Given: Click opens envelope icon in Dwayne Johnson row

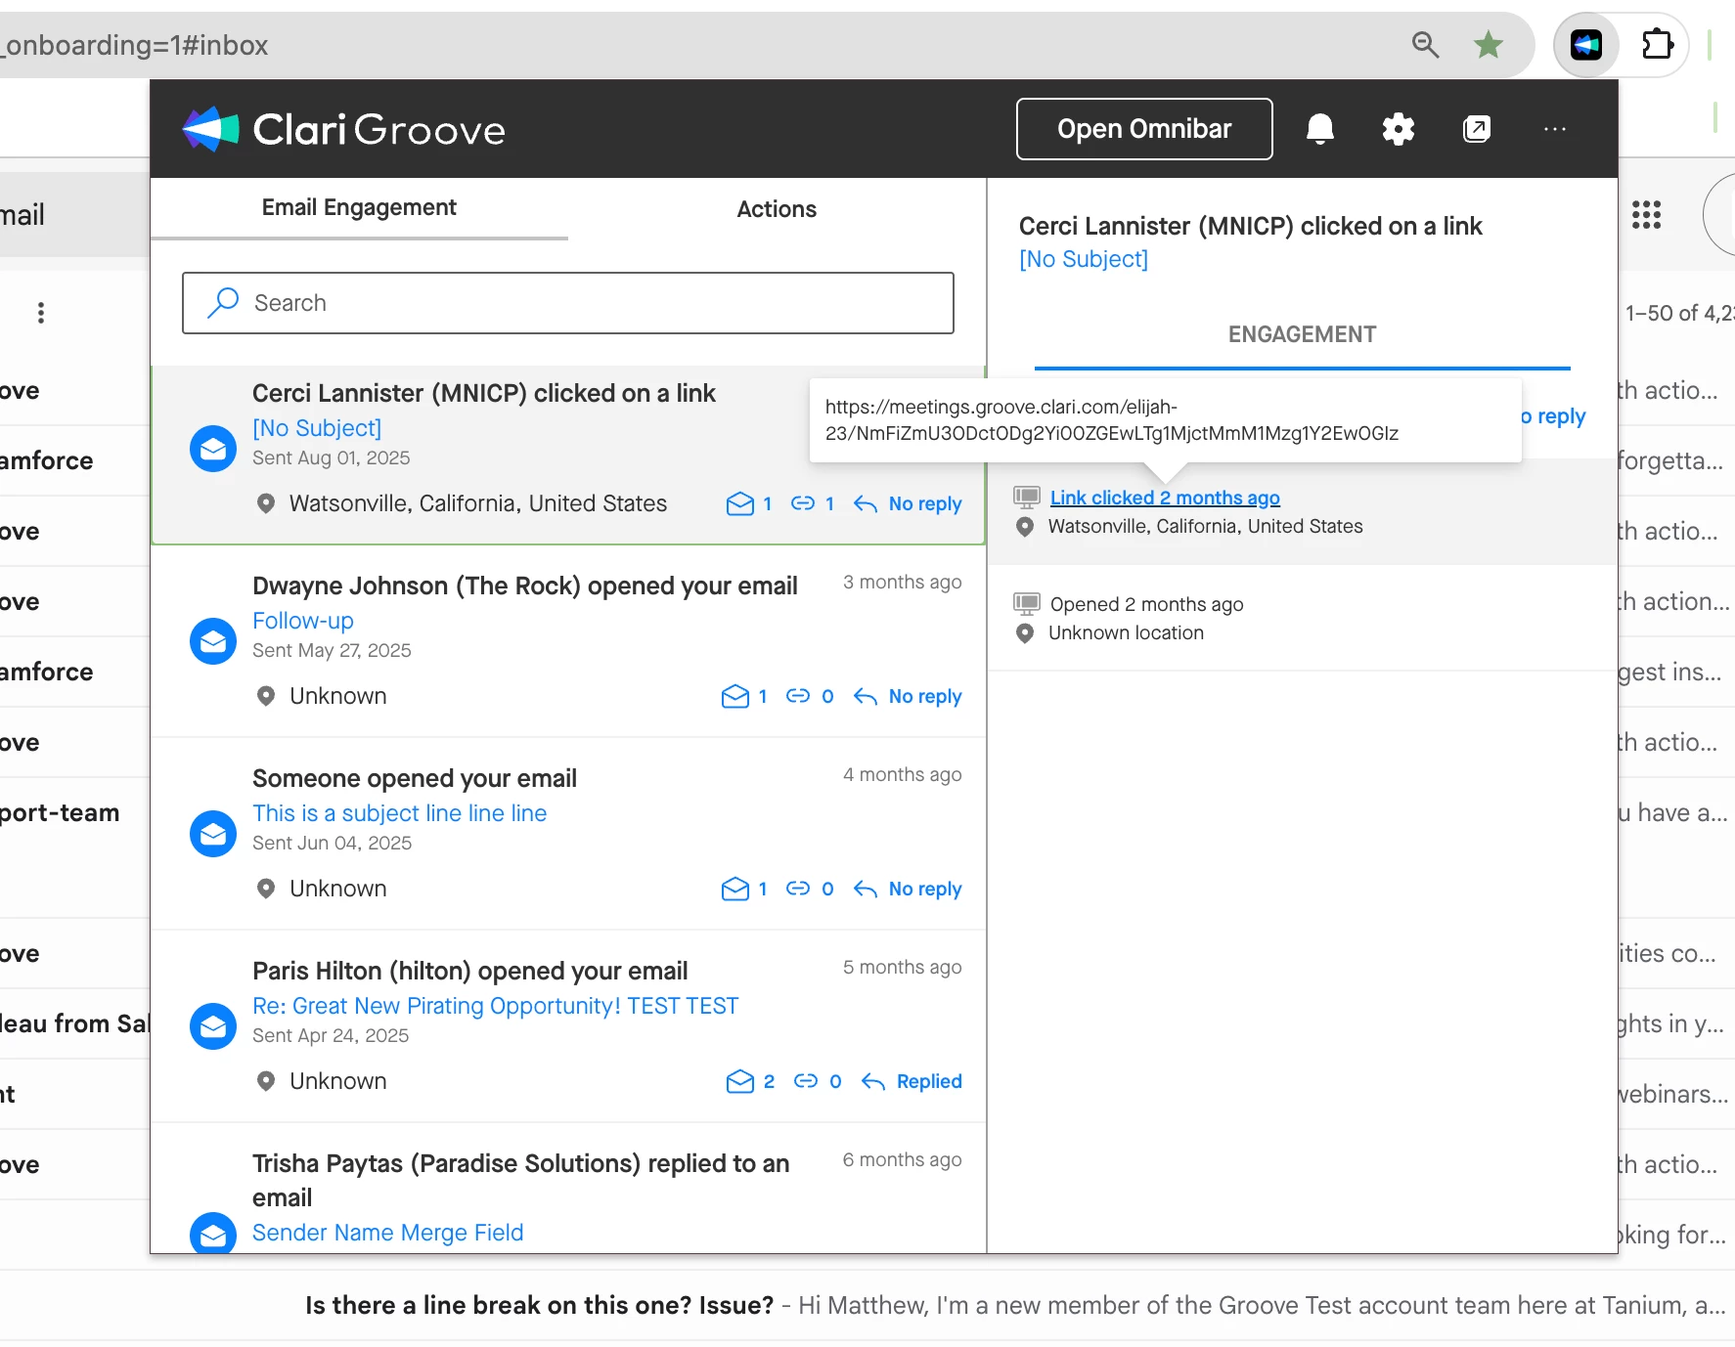Looking at the screenshot, I should [735, 696].
